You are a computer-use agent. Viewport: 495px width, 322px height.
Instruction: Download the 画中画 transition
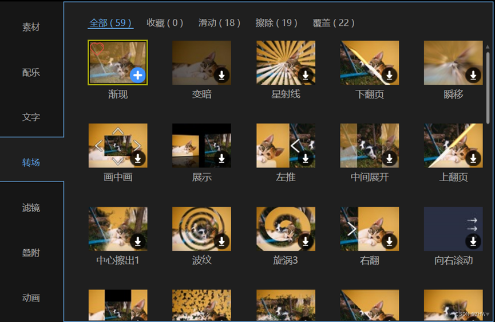click(x=138, y=158)
